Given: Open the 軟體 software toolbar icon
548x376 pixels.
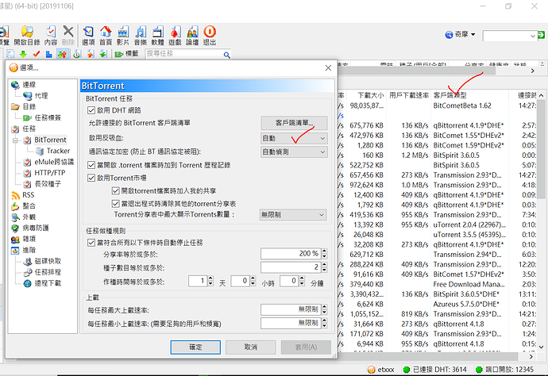Looking at the screenshot, I should [157, 36].
